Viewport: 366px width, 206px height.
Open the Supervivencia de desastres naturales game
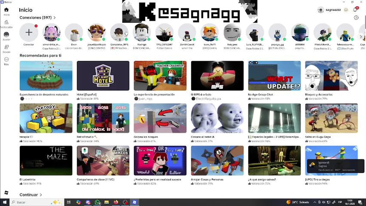[46, 76]
